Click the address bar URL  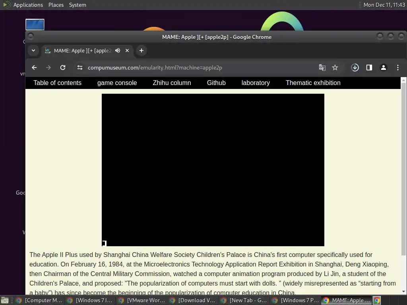point(155,68)
